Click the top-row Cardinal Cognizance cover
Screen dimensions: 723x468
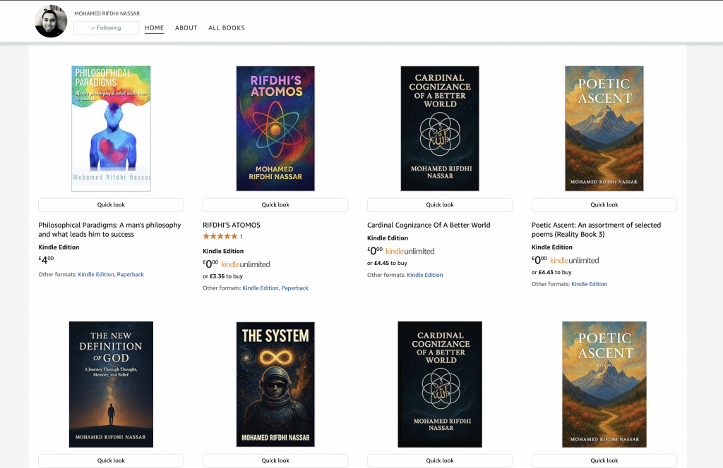440,128
